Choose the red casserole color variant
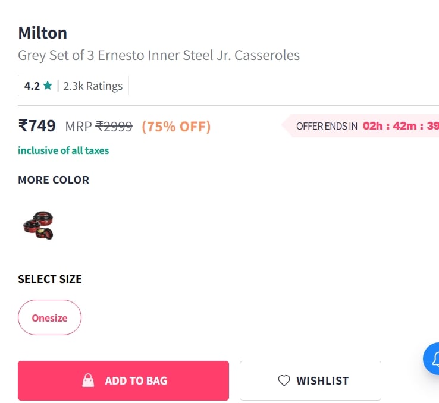This screenshot has width=439, height=403. click(x=38, y=225)
